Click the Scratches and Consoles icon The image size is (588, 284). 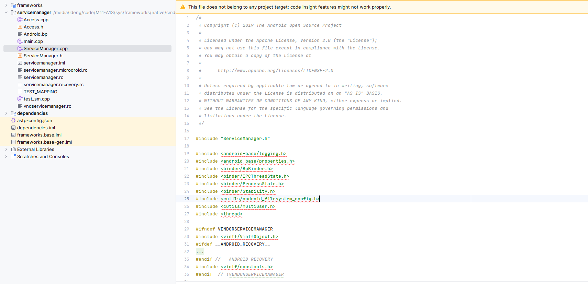tap(13, 156)
